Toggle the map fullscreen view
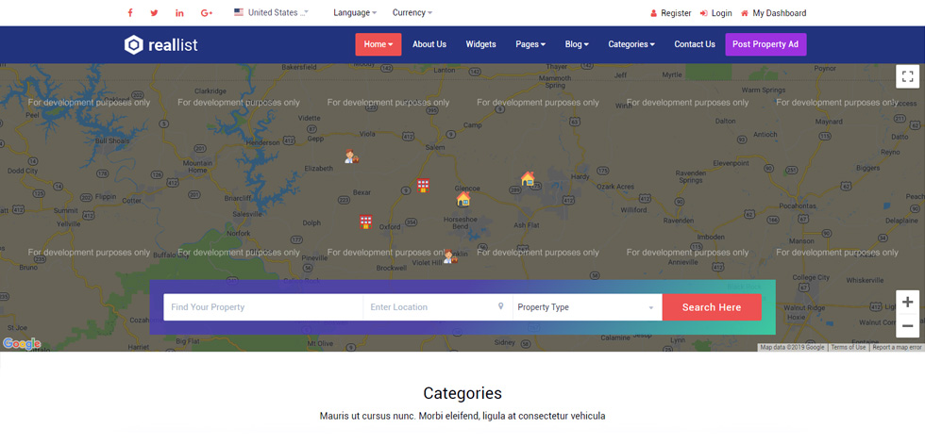The image size is (925, 444). coord(907,76)
